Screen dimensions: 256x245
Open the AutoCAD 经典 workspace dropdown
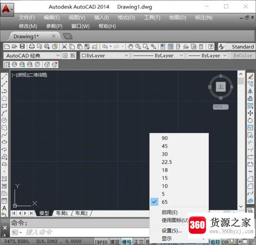pos(32,56)
